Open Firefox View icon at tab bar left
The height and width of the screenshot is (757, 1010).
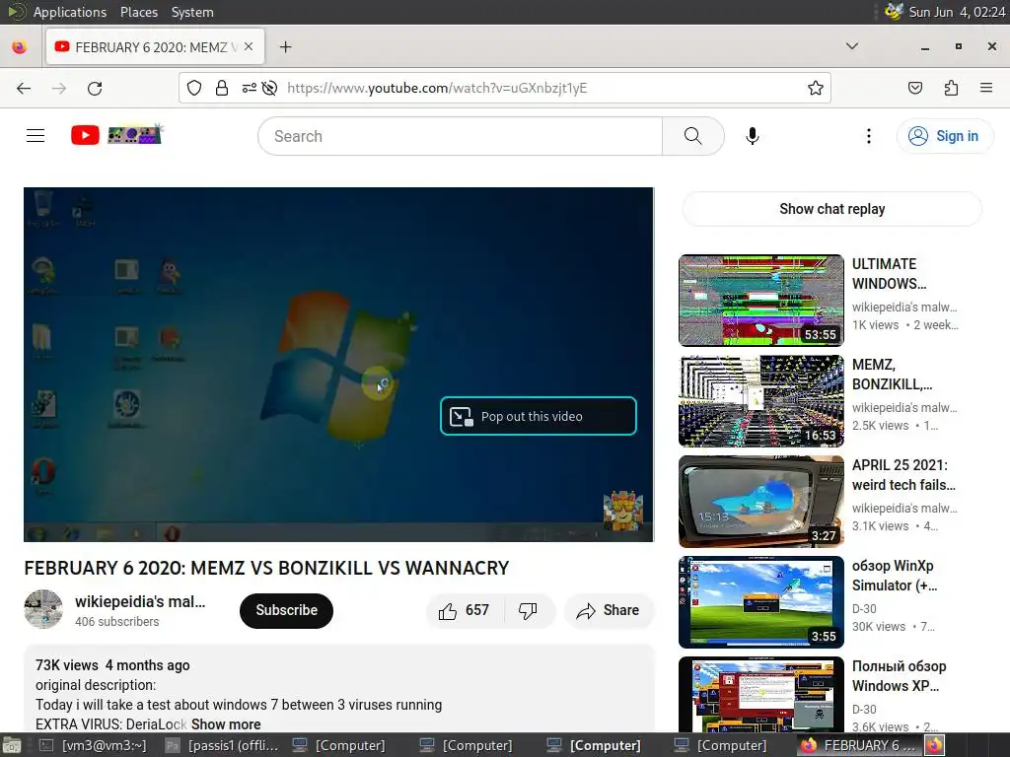[x=20, y=47]
